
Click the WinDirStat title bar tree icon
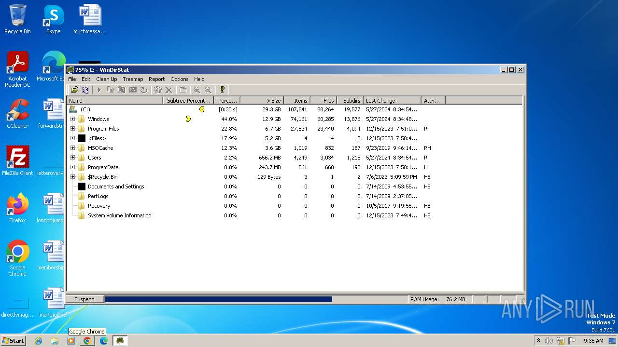tap(70, 70)
